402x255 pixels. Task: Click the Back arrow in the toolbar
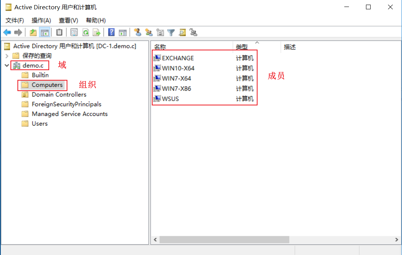tap(7, 33)
